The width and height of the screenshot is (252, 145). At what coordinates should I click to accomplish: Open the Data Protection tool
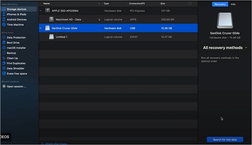click(x=16, y=38)
